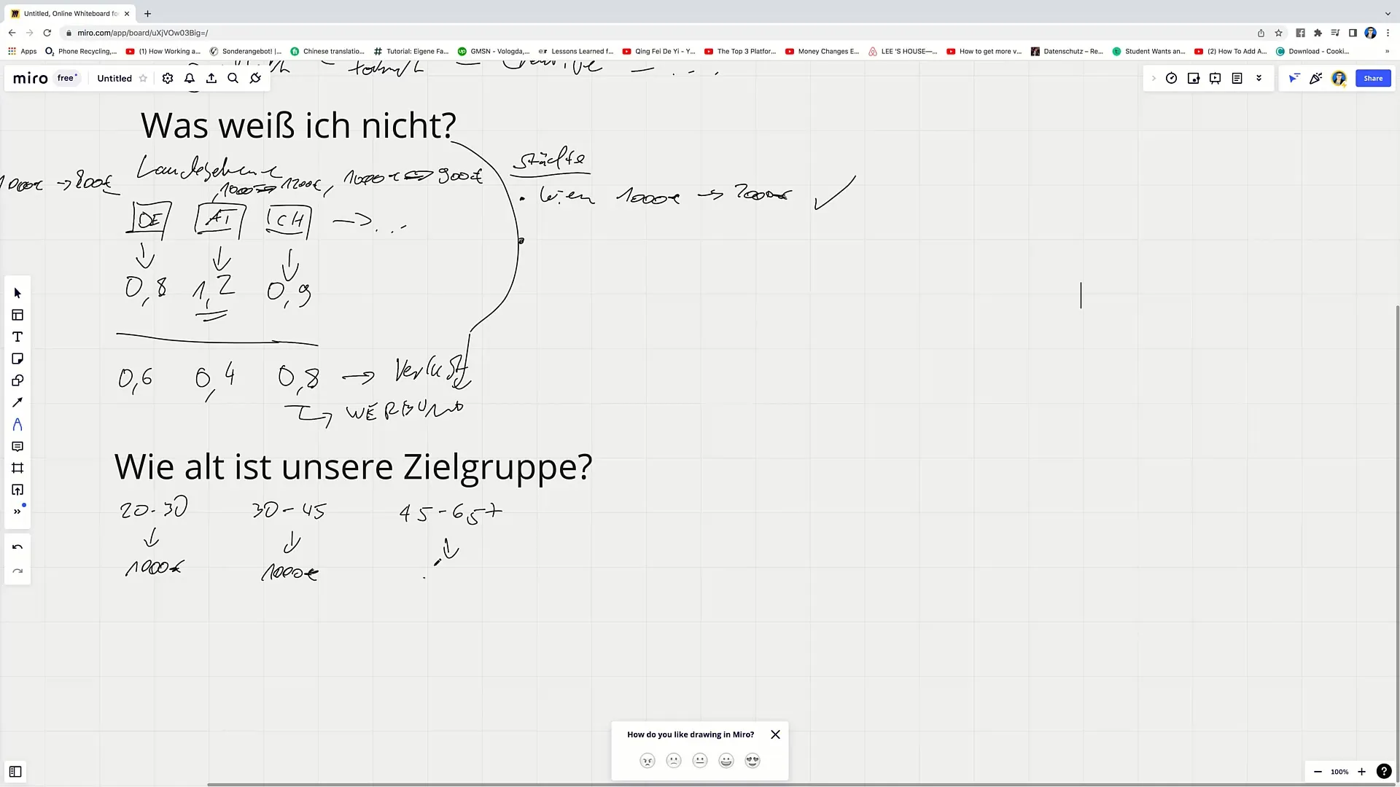Screen dimensions: 1400x787
Task: Expand the board settings panel
Action: click(166, 78)
